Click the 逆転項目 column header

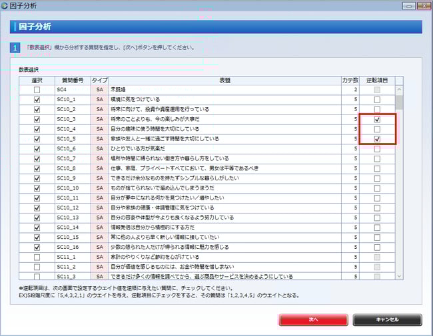[377, 81]
